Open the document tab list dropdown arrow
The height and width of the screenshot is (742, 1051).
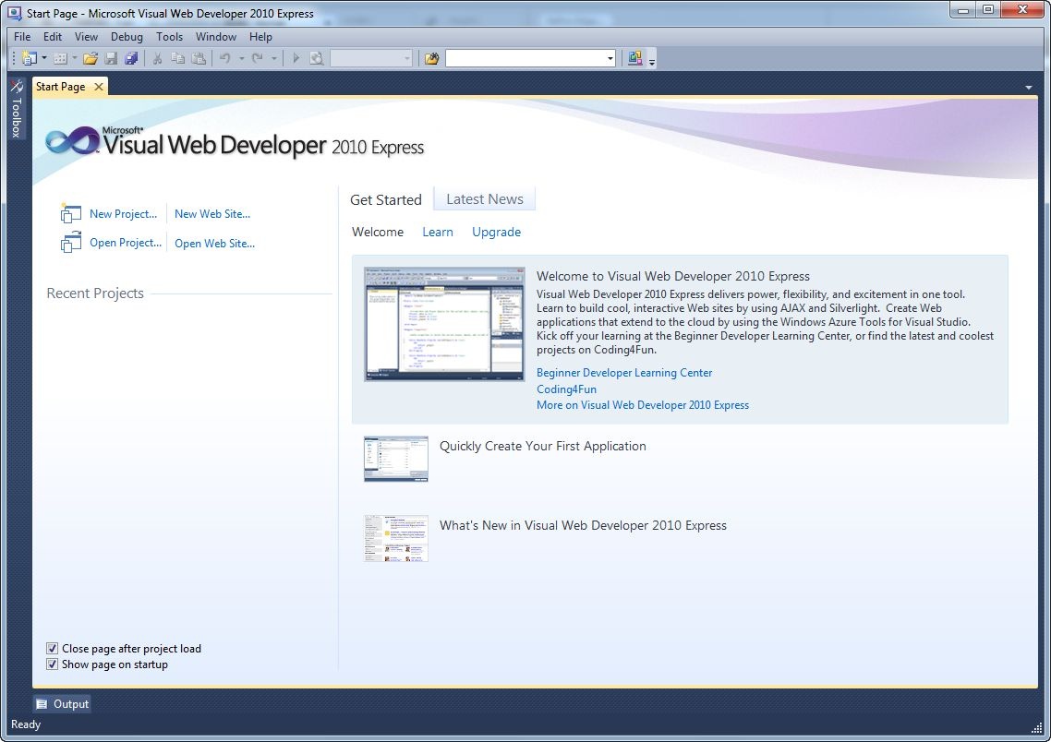1029,87
